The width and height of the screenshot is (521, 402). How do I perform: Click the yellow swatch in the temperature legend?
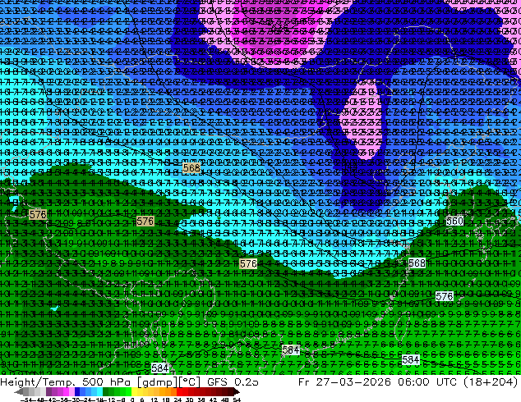134,391
